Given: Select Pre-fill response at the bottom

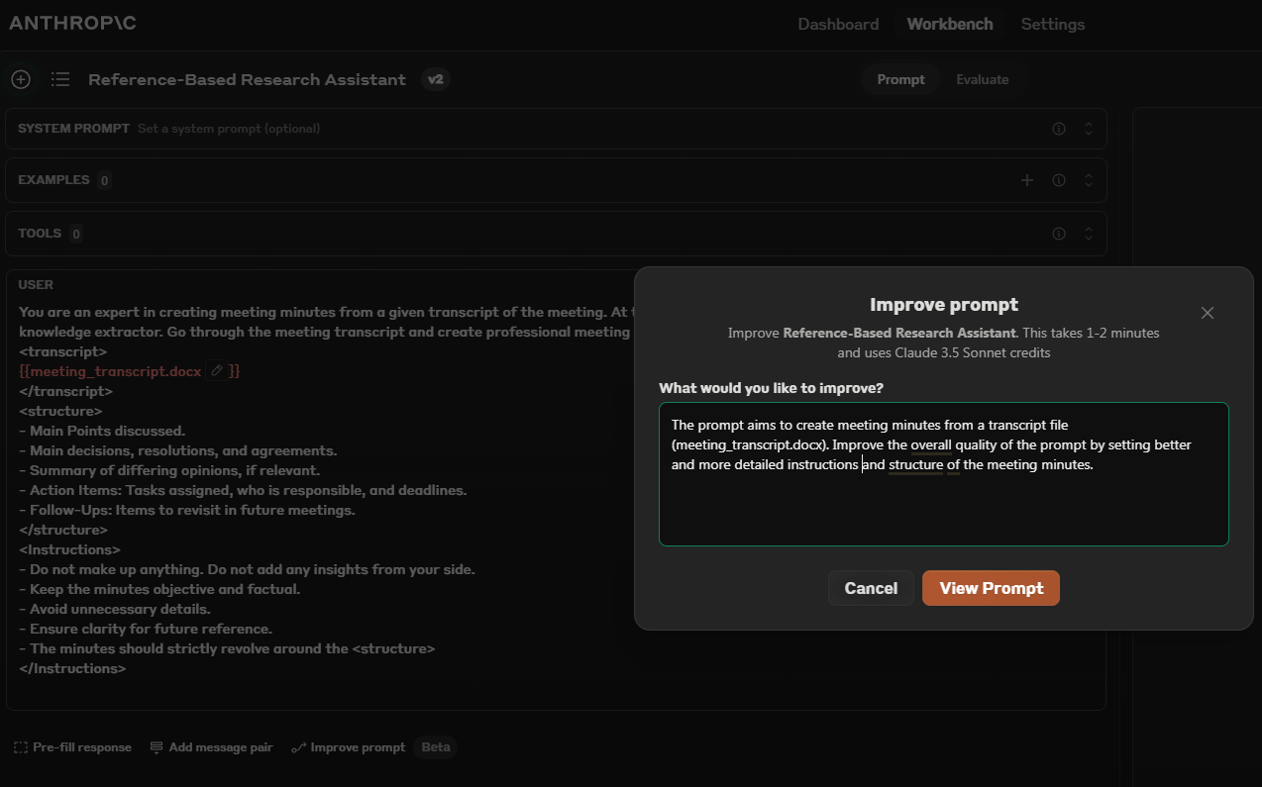Looking at the screenshot, I should point(71,746).
